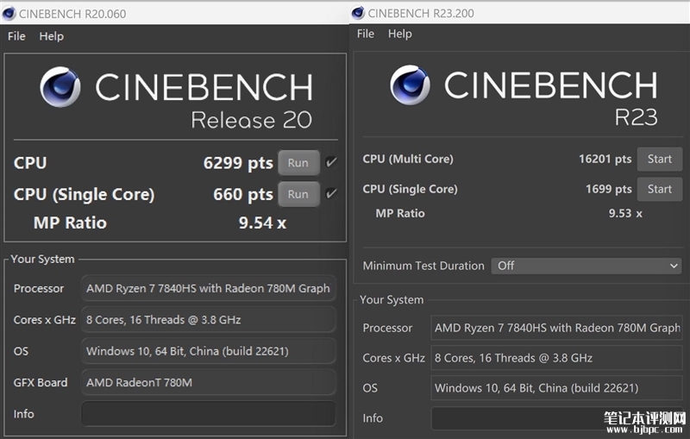Select R20 single core score 660 pts
The height and width of the screenshot is (439, 690).
[243, 194]
